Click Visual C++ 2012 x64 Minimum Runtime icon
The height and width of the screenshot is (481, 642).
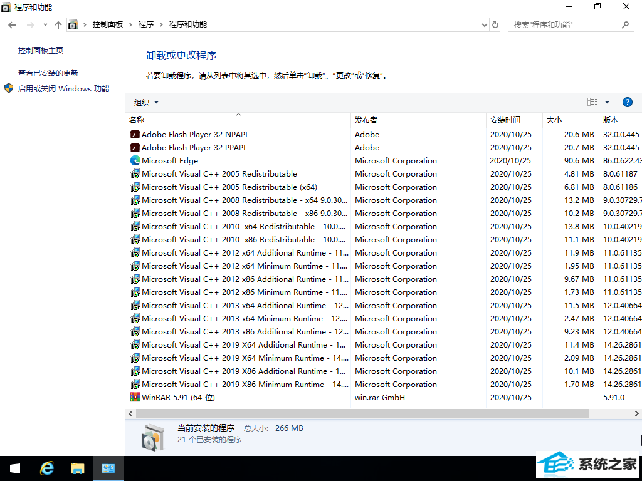pos(135,266)
